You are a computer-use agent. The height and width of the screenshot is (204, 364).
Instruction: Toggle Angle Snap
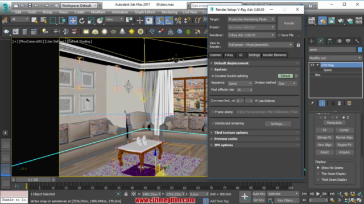(169, 20)
